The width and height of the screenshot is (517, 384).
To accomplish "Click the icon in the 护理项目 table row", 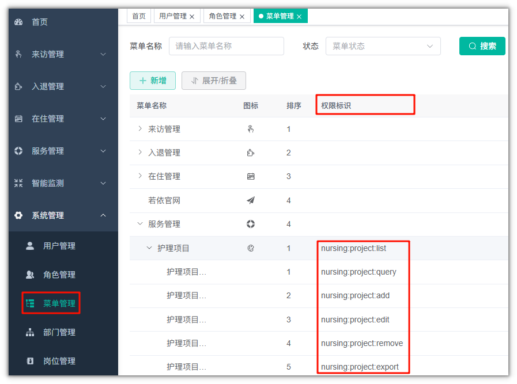I will [x=251, y=248].
